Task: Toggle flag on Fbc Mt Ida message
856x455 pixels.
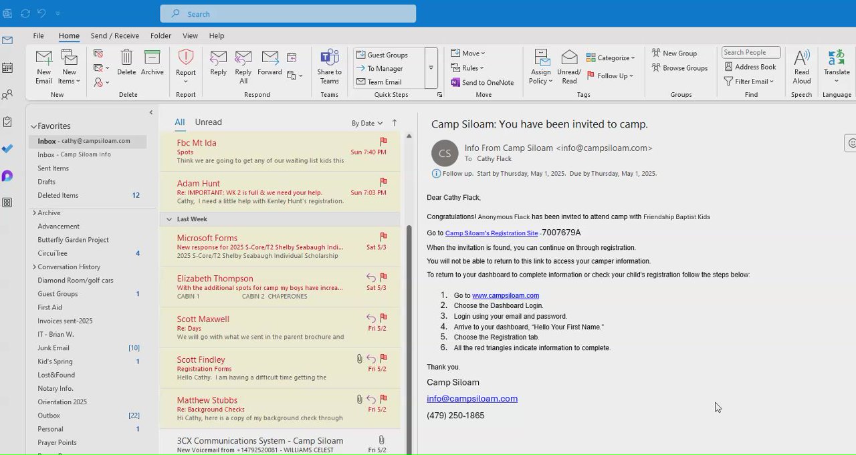Action: pos(383,142)
